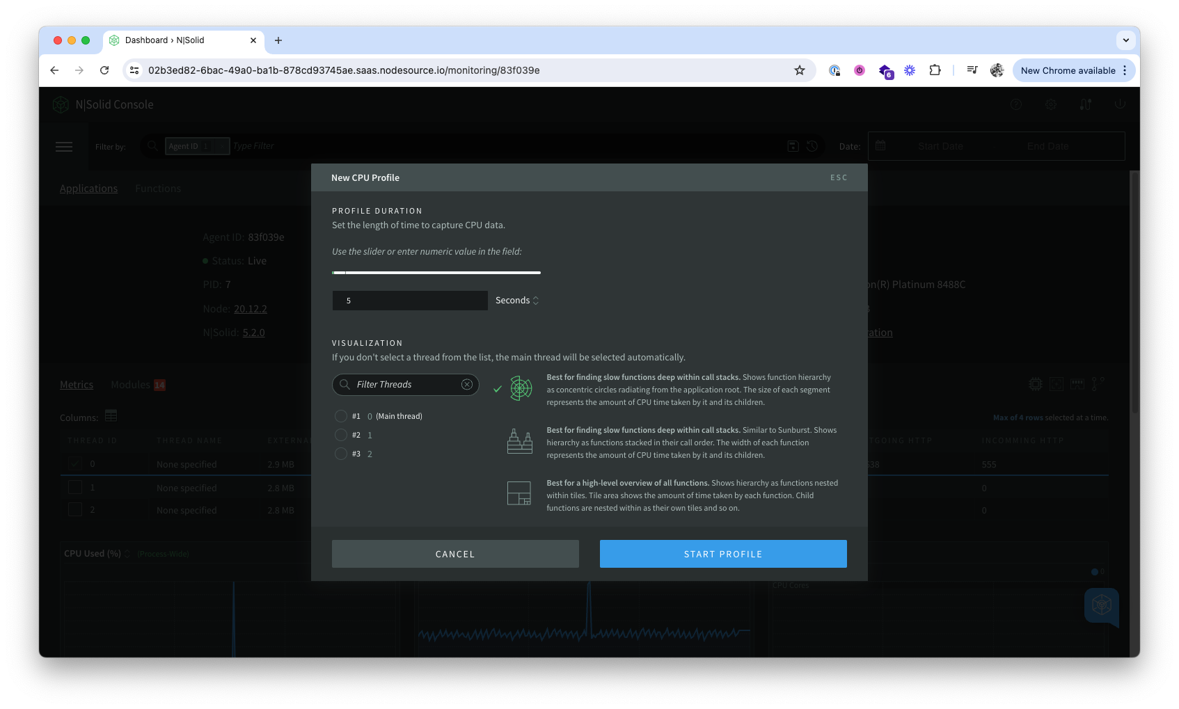Screen dimensions: 1179x709
Task: Click START PROFILE button
Action: tap(723, 554)
